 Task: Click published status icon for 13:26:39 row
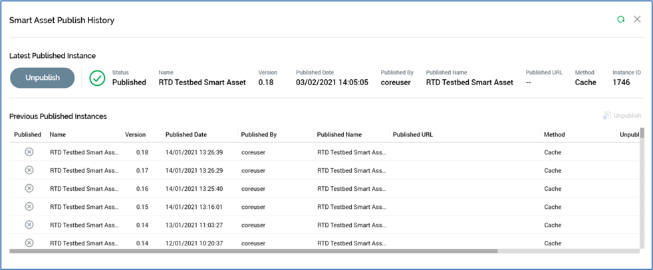point(29,152)
